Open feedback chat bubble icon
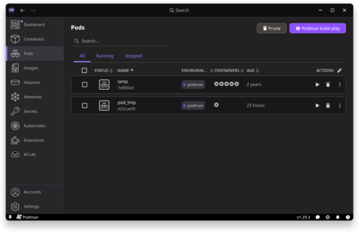This screenshot has width=359, height=232. point(318,217)
